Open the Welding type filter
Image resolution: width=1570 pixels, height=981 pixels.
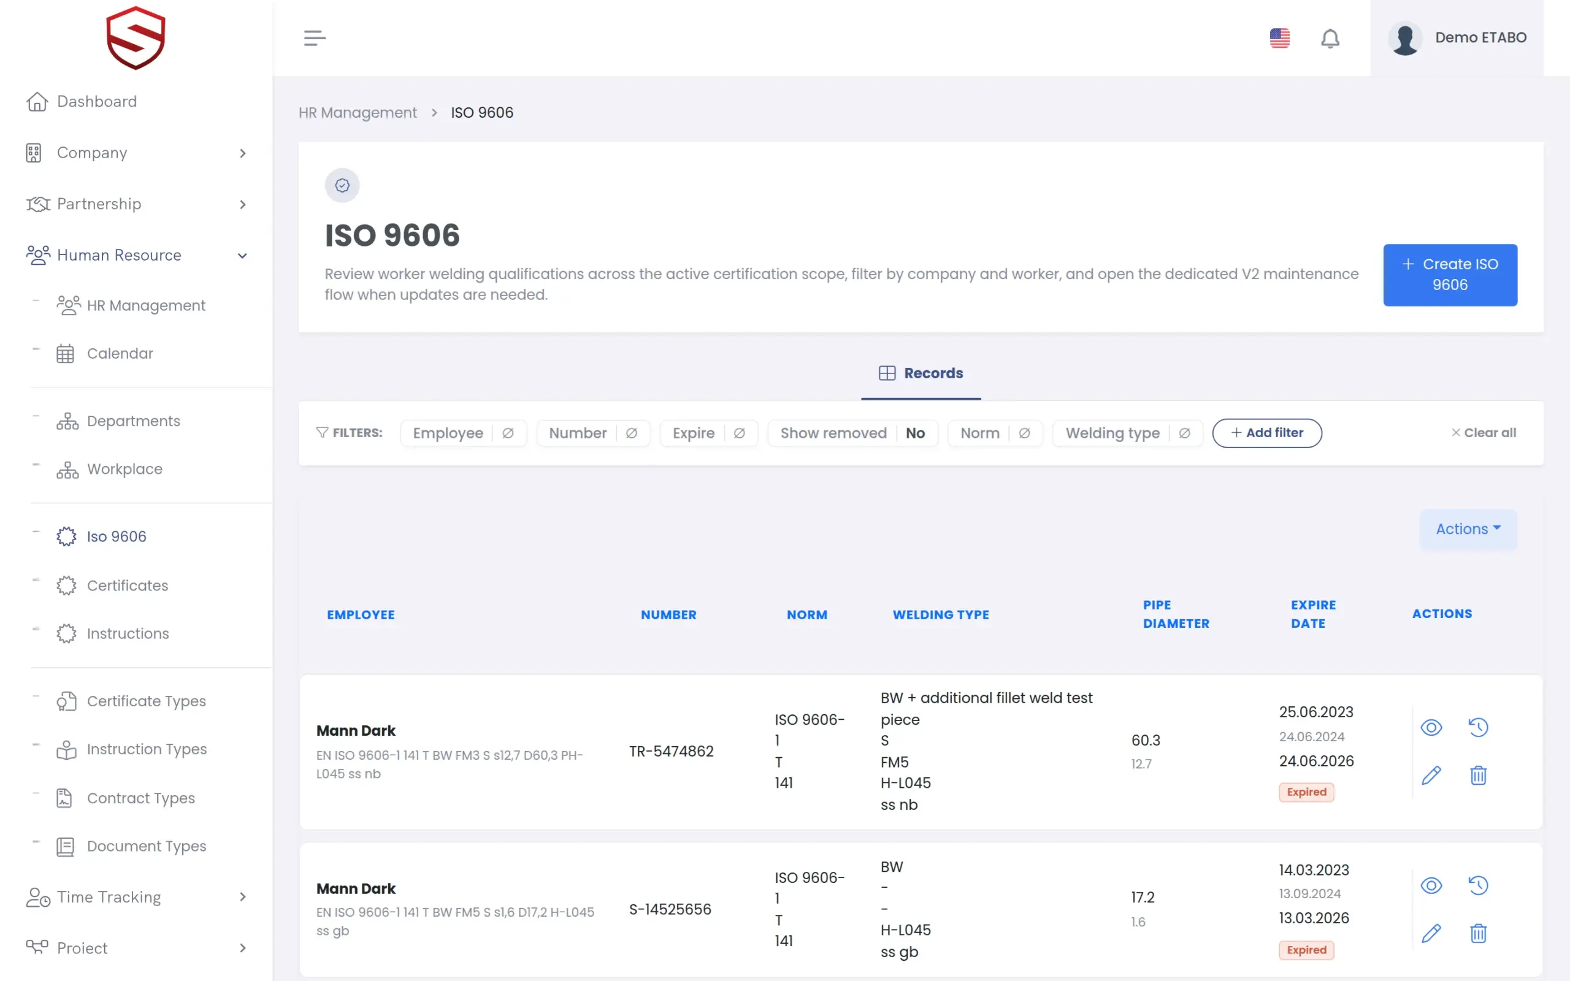pos(1127,433)
